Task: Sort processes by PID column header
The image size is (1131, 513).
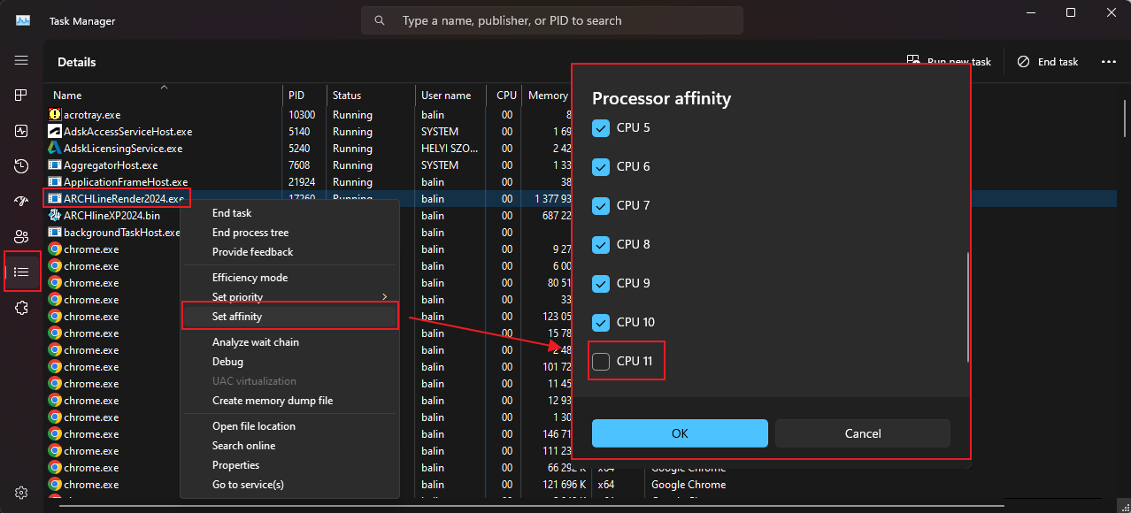Action: pyautogui.click(x=296, y=96)
